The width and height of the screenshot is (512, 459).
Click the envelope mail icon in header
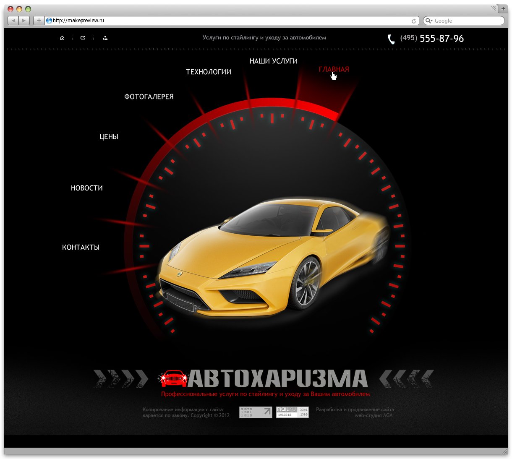click(83, 38)
